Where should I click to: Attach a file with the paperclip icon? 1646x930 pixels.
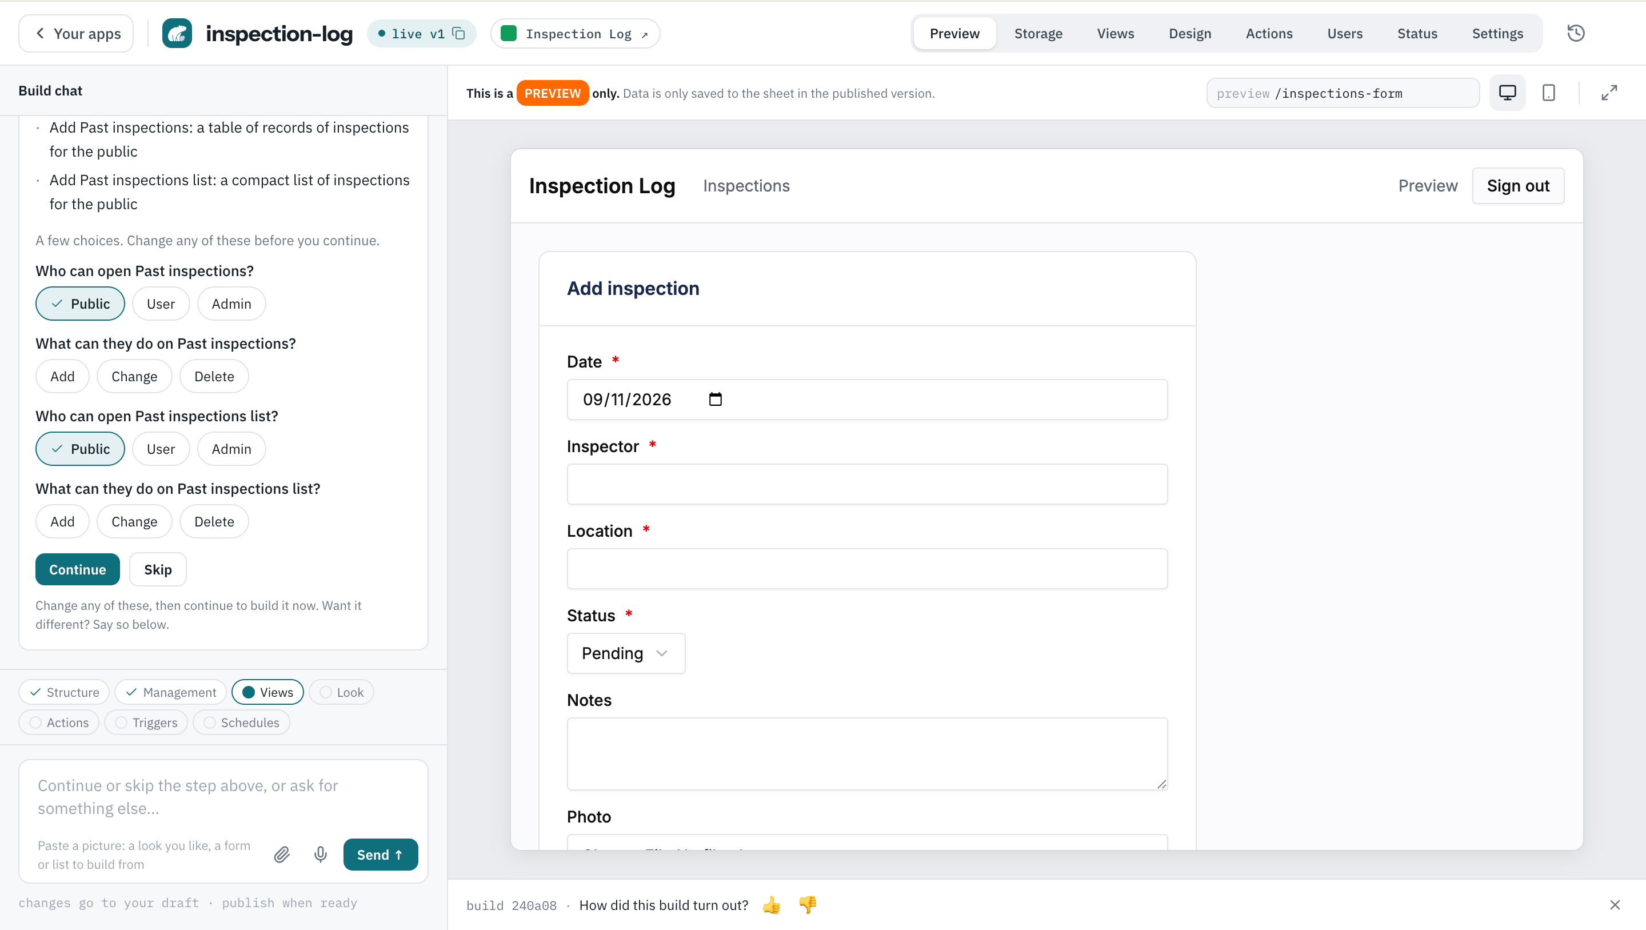point(282,855)
